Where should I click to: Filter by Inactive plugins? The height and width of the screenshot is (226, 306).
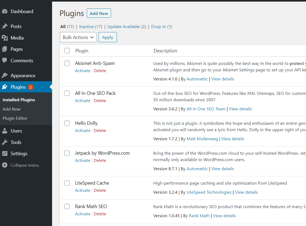pyautogui.click(x=87, y=26)
